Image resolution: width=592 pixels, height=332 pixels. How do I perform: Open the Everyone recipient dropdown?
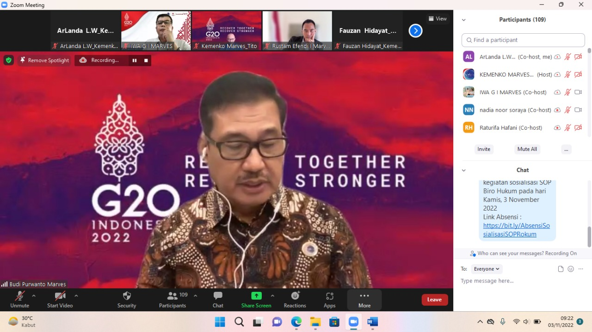[x=487, y=269]
